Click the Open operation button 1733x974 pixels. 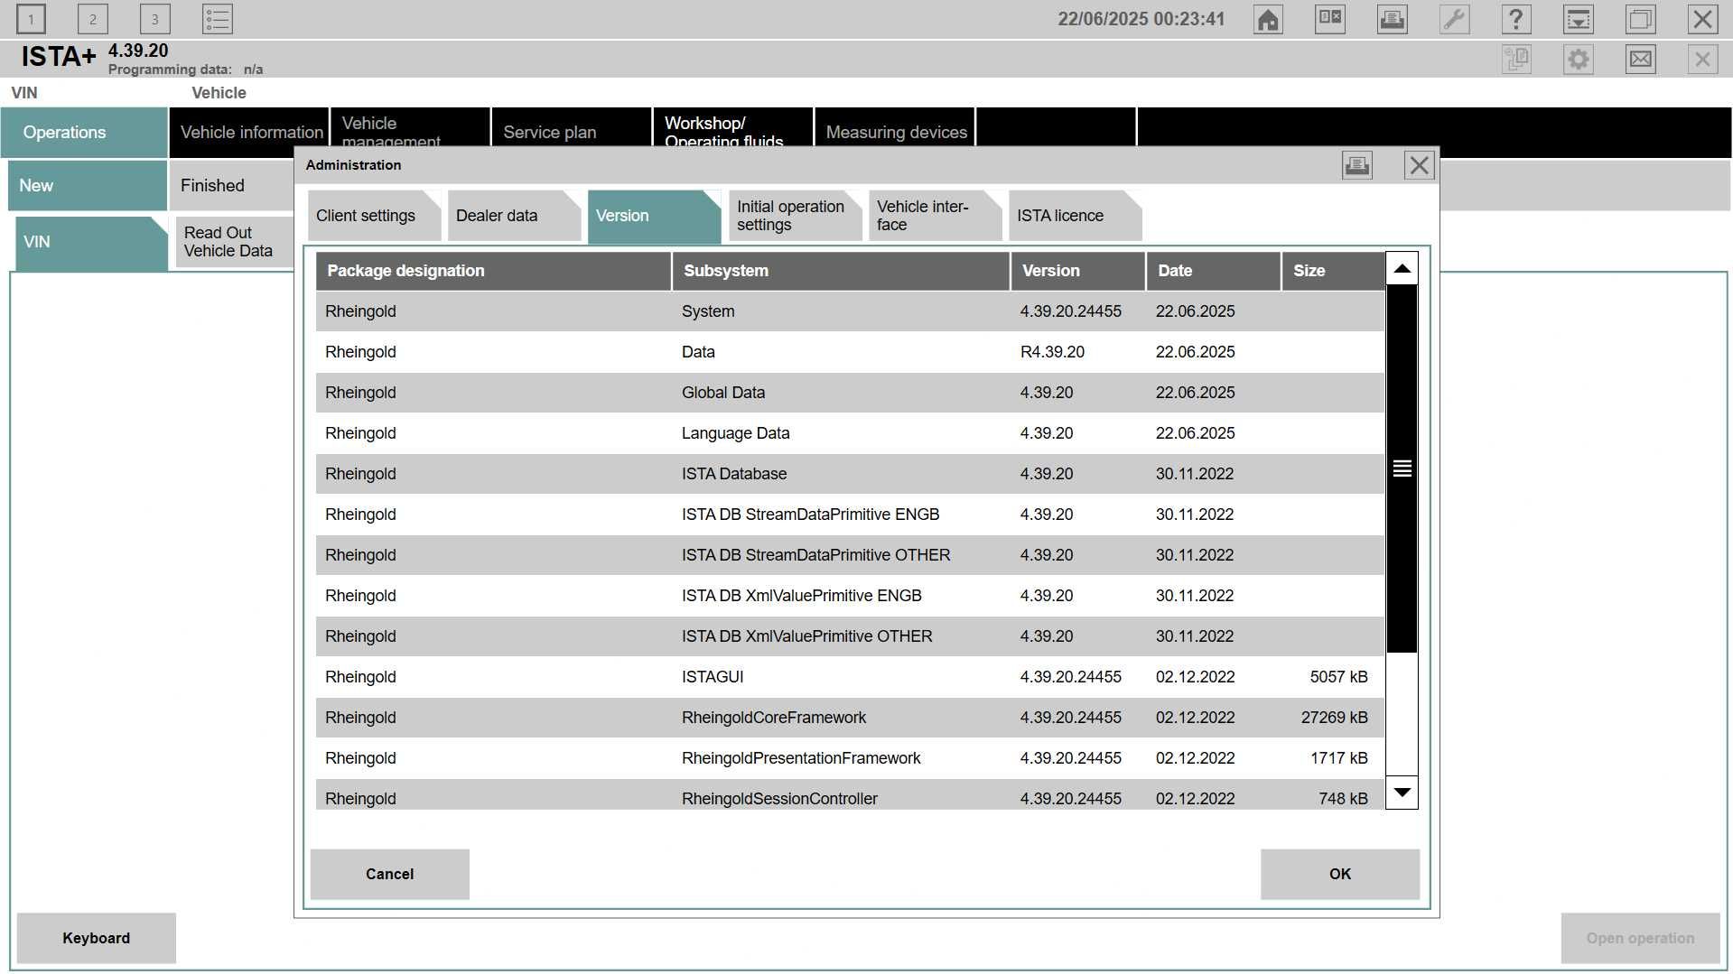click(x=1640, y=938)
